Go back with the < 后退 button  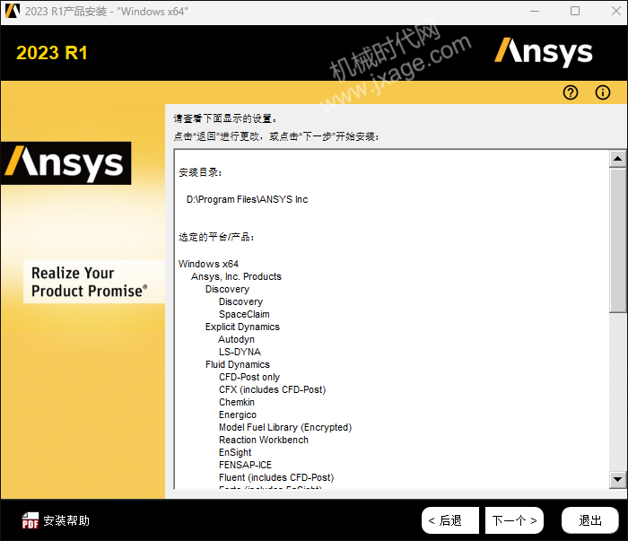pos(449,520)
